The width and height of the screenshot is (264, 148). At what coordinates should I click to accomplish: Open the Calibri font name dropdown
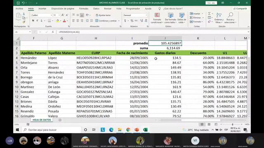[51, 15]
